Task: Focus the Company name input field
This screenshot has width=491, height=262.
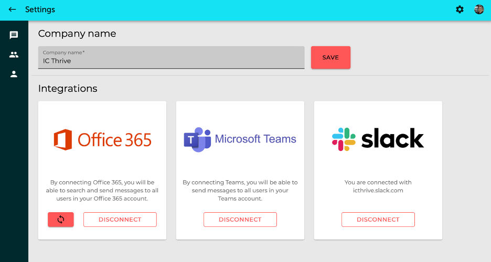Action: 172,57
